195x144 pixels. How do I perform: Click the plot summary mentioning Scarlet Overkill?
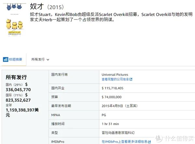(x=111, y=17)
